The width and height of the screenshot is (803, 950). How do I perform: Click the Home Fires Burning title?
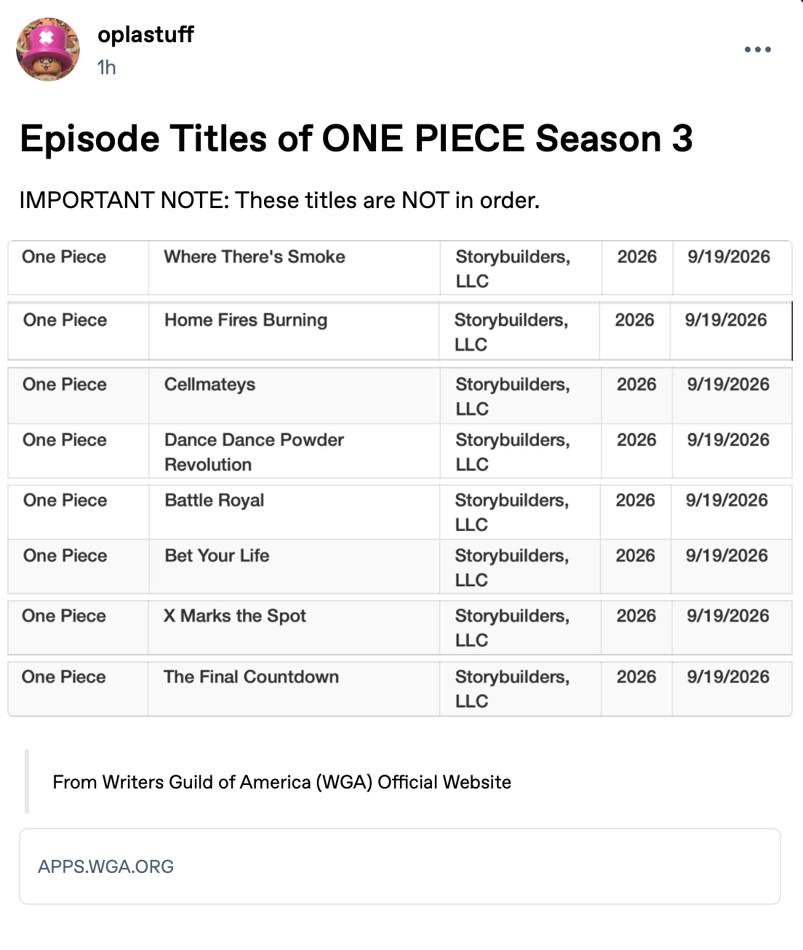click(x=246, y=320)
